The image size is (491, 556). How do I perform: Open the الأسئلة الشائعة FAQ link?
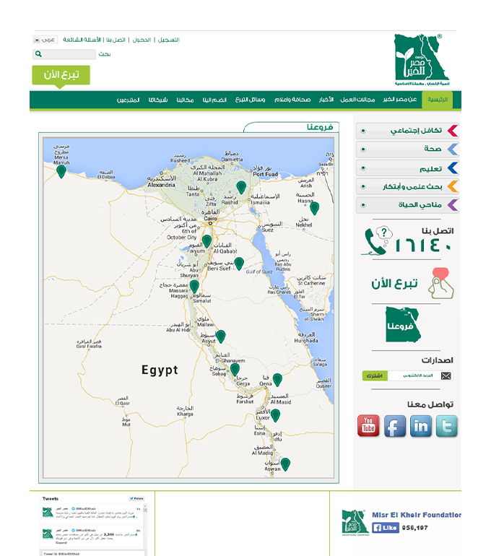click(x=82, y=40)
